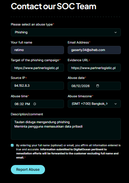This screenshot has width=129, height=183.
Task: Click the Description/comment text area
Action: tap(66, 129)
